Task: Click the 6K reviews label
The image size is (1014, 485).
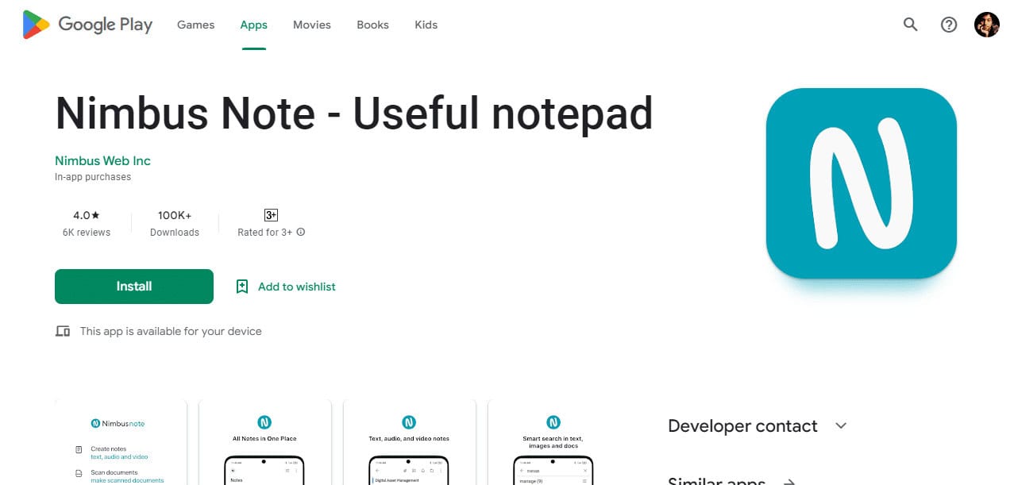Action: click(x=87, y=233)
